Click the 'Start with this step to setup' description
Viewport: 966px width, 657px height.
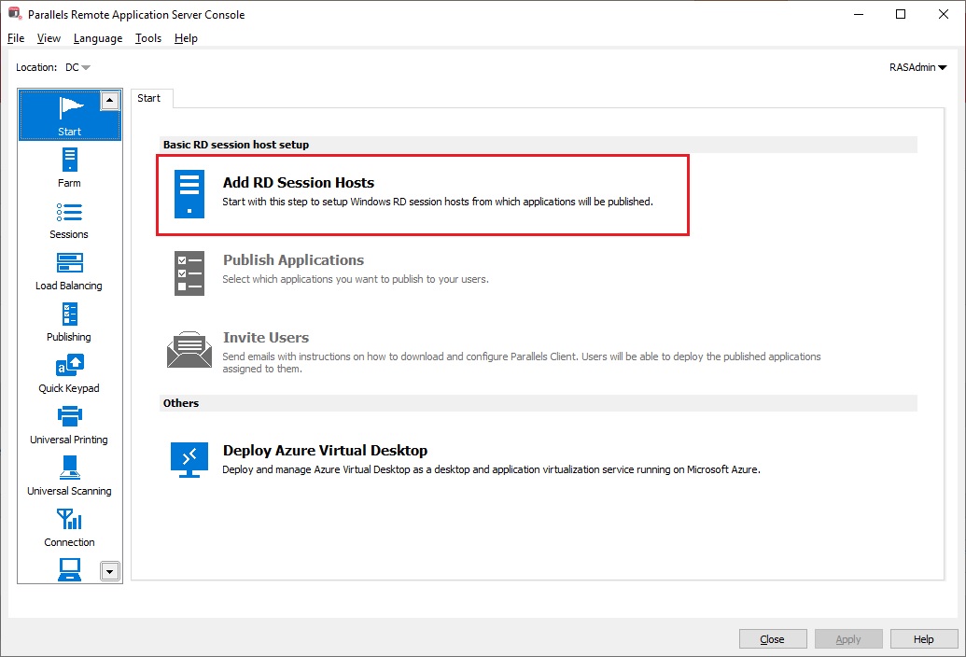(438, 202)
